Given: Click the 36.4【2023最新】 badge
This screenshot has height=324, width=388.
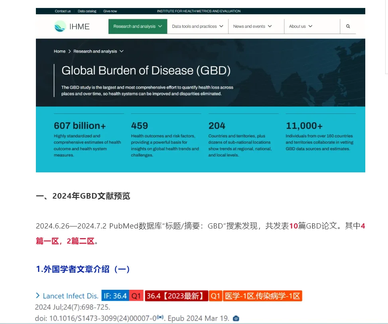Looking at the screenshot, I should click(176, 296).
